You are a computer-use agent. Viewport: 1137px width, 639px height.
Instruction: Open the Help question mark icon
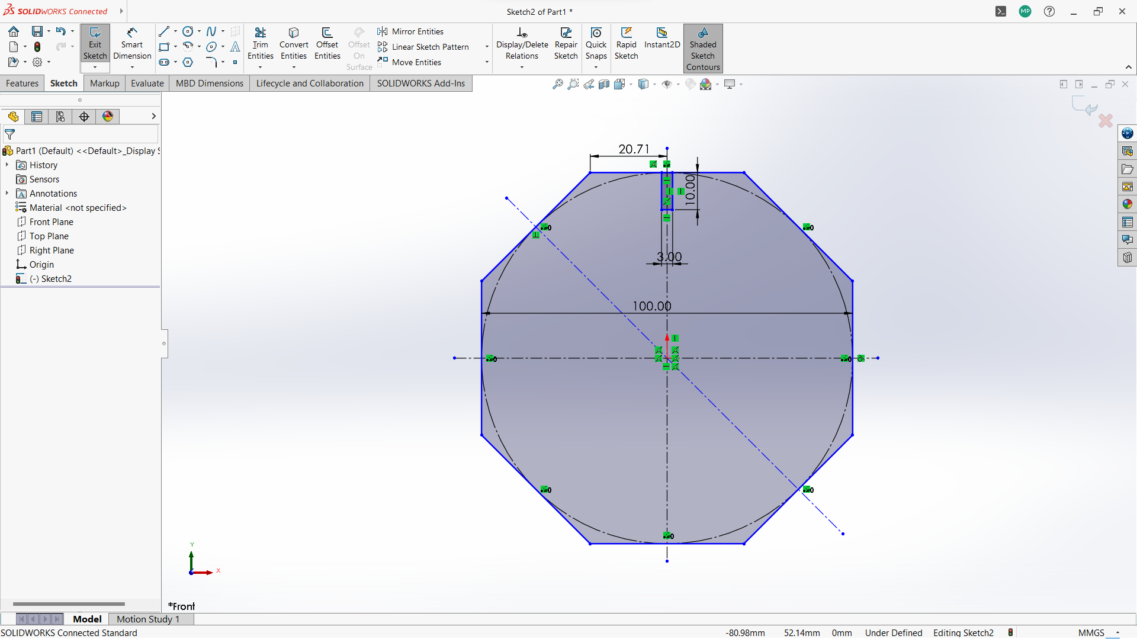(x=1049, y=11)
